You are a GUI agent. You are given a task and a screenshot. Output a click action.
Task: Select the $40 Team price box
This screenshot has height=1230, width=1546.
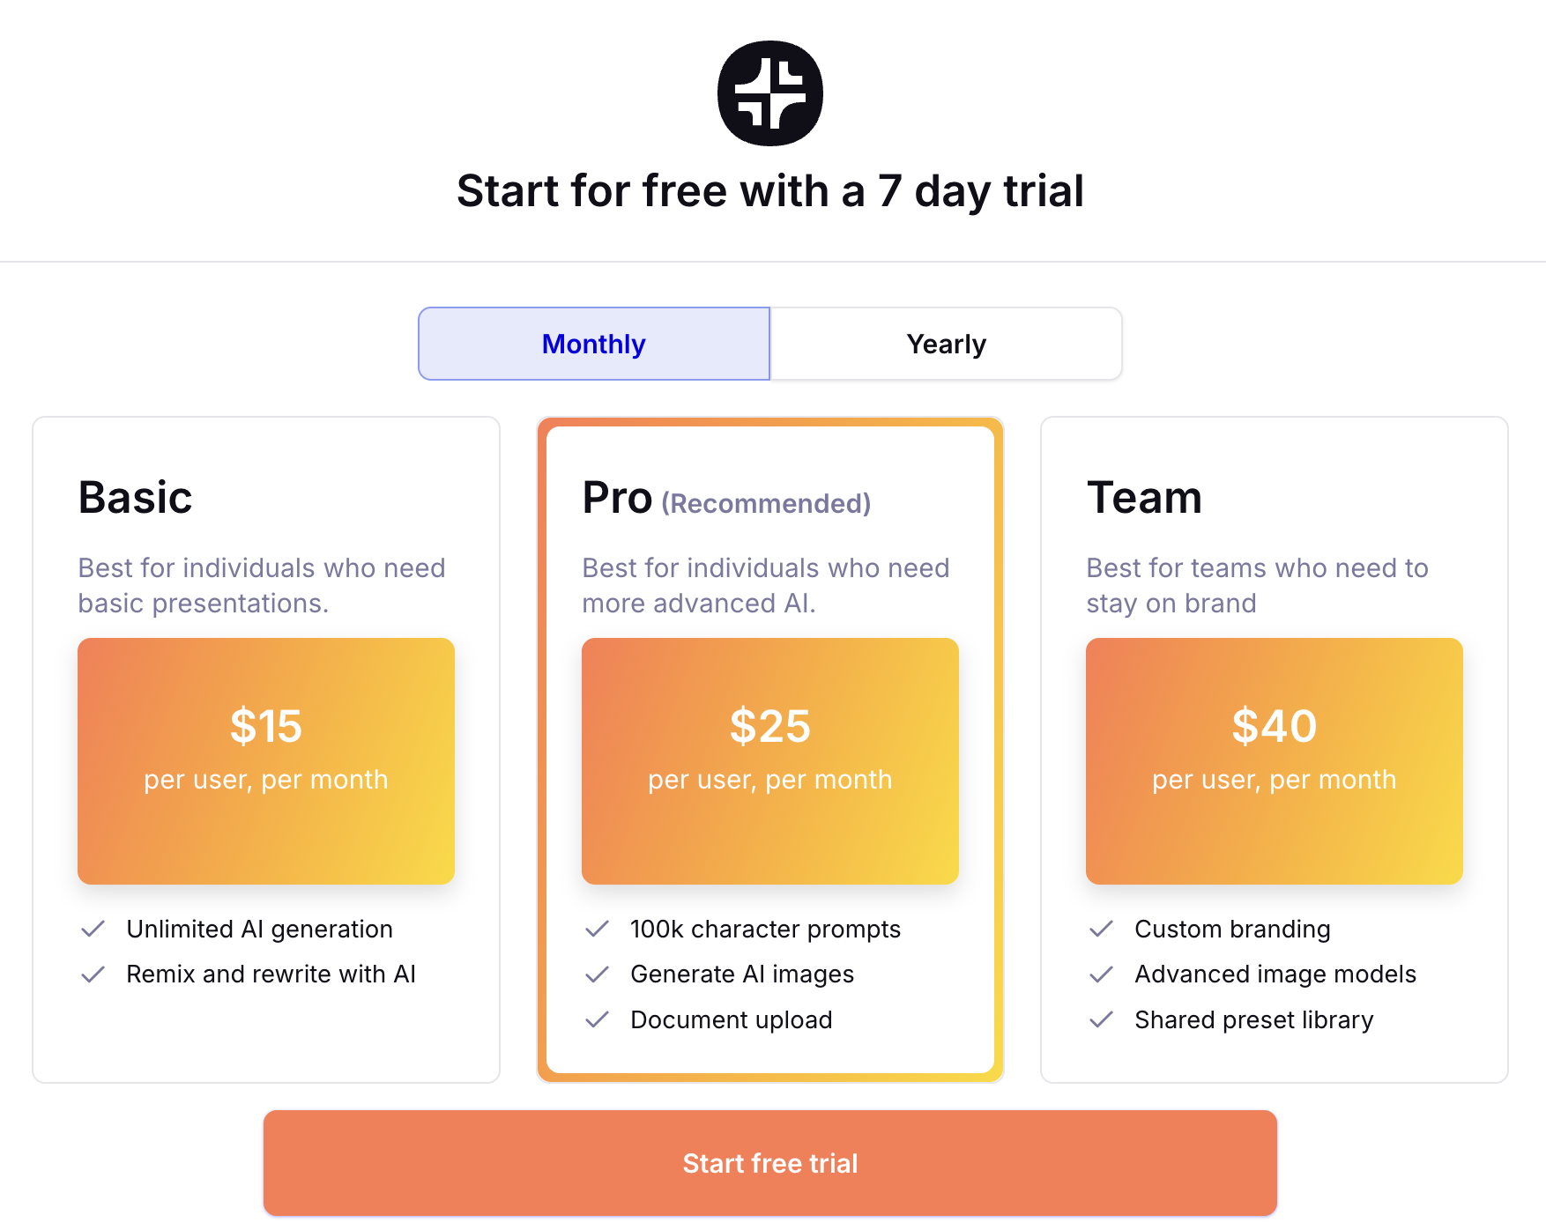point(1275,760)
